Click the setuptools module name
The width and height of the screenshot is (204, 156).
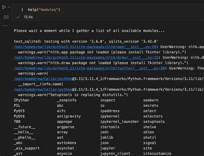coord(154,122)
